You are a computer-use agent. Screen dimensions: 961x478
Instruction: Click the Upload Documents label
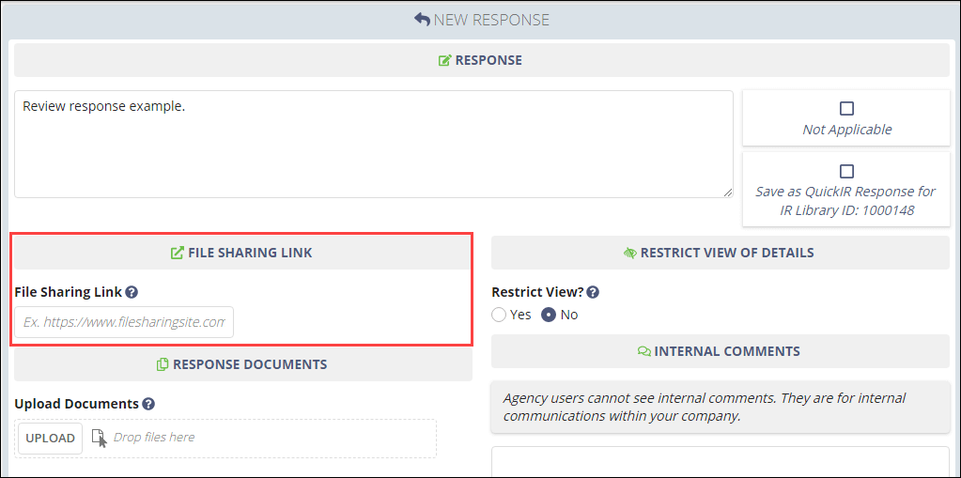[77, 404]
